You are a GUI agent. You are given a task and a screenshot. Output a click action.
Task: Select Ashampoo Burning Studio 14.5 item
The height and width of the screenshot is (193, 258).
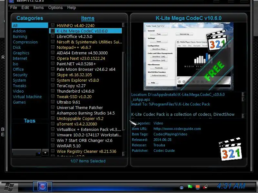click(x=86, y=113)
